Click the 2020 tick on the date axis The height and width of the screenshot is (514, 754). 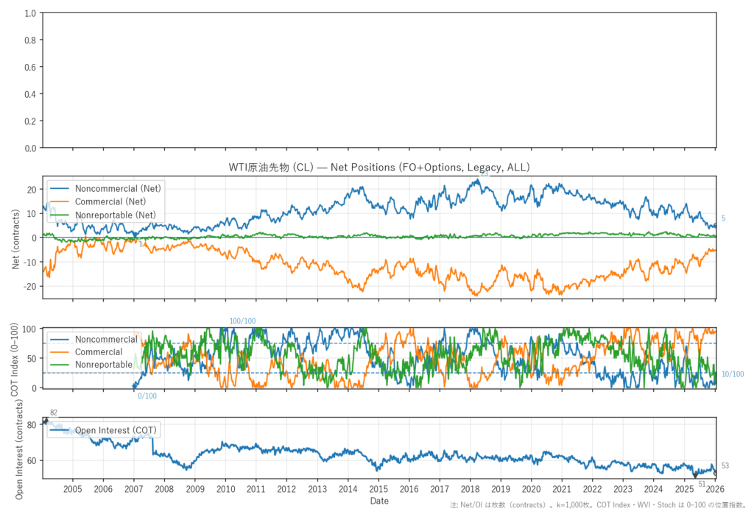click(531, 488)
